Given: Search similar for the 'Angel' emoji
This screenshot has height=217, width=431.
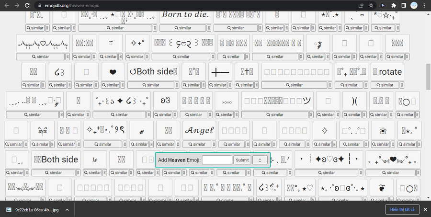Looking at the screenshot, I should point(197,144).
